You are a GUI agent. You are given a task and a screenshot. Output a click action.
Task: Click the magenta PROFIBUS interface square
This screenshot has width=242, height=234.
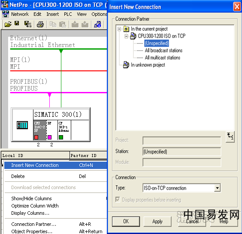49,137
